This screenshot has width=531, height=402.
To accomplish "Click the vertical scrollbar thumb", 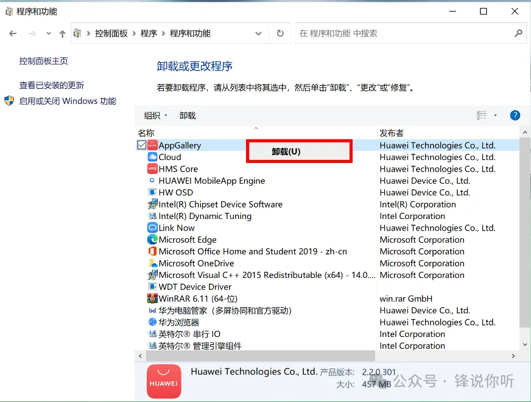I will [524, 232].
